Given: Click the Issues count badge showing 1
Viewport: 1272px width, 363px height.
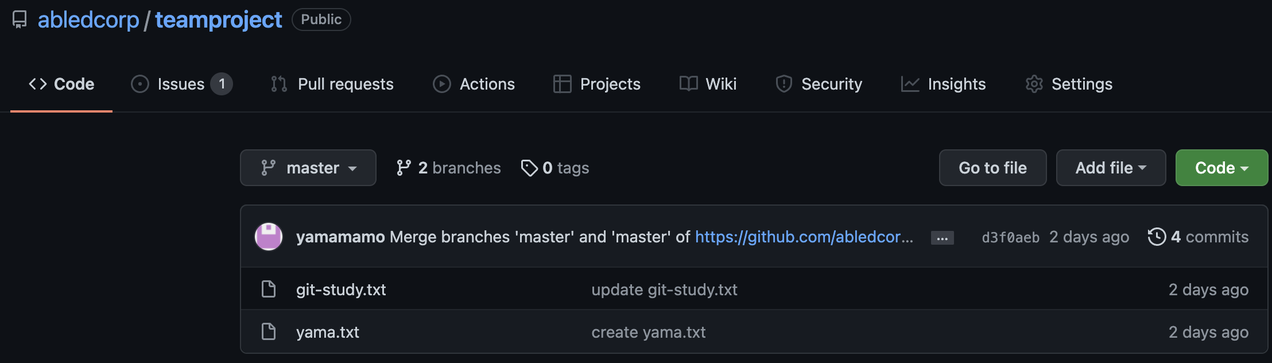Looking at the screenshot, I should [x=222, y=84].
